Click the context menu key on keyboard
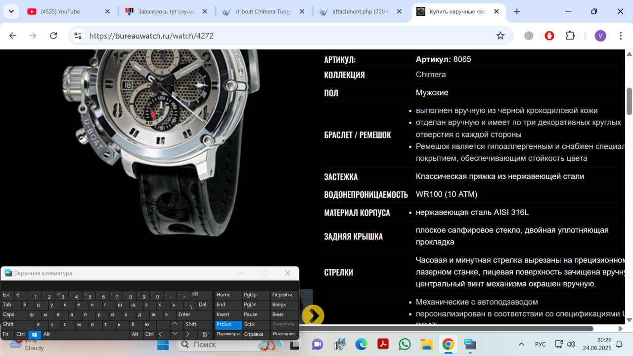The image size is (633, 356). click(205, 334)
